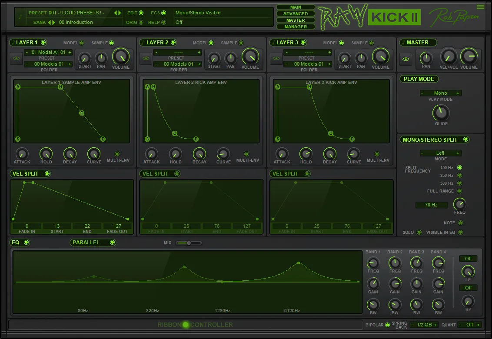Image resolution: width=492 pixels, height=339 pixels.
Task: Toggle BIPOLAR ribbon option
Action: coord(388,325)
